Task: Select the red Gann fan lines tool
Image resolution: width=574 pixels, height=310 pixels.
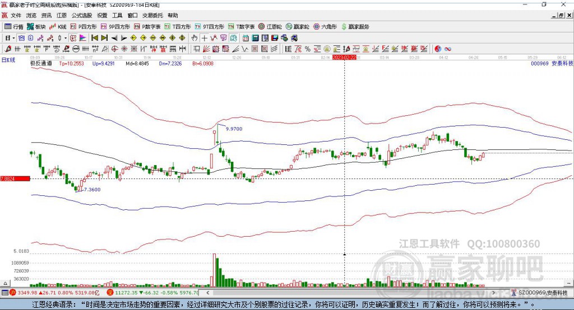Action: [x=206, y=49]
